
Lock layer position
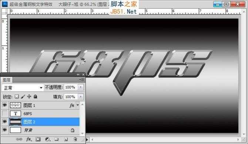click(x=29, y=96)
